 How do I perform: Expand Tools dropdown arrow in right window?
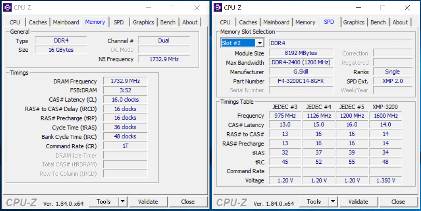(333, 202)
